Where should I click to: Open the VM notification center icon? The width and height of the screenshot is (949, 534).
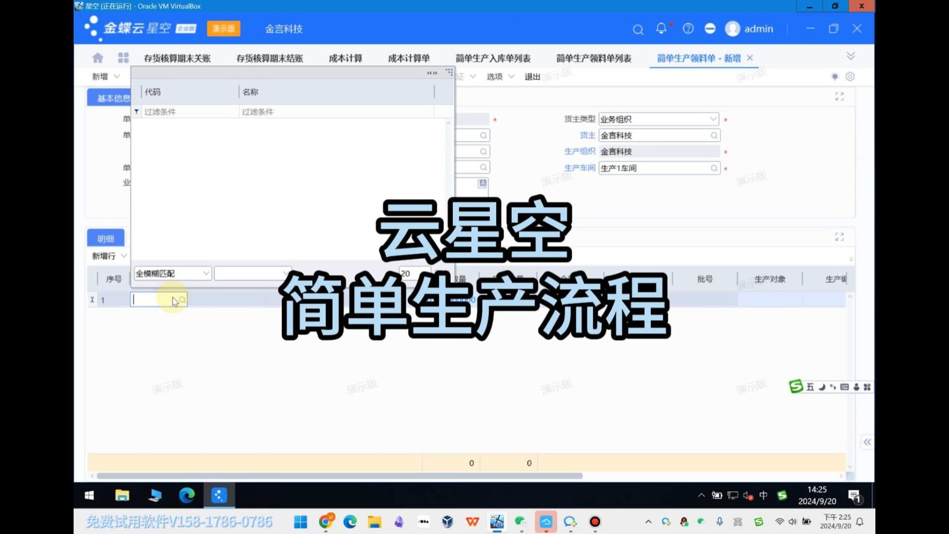coord(854,496)
